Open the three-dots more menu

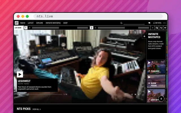164,23
